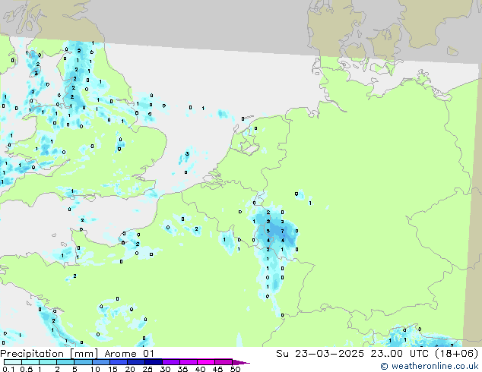The width and height of the screenshot is (482, 372).
Task: Click the '15' legend scale label
Action: (113, 369)
